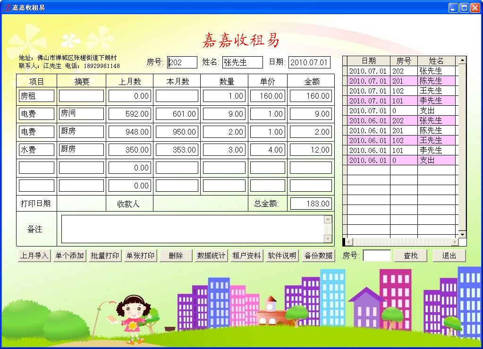The height and width of the screenshot is (349, 483).
Task: Click 备注 scrollbar up arrow
Action: [x=328, y=219]
